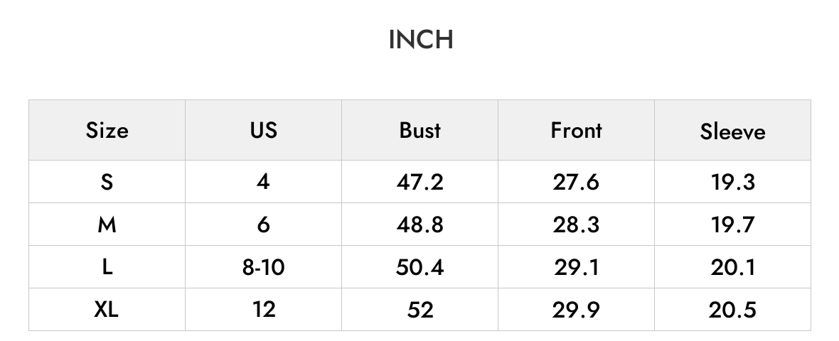
Task: Click the Sleeve column header
Action: point(732,131)
